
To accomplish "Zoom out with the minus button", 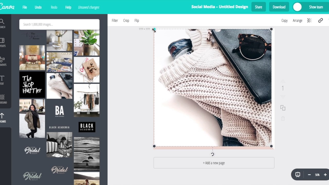I will [x=309, y=175].
